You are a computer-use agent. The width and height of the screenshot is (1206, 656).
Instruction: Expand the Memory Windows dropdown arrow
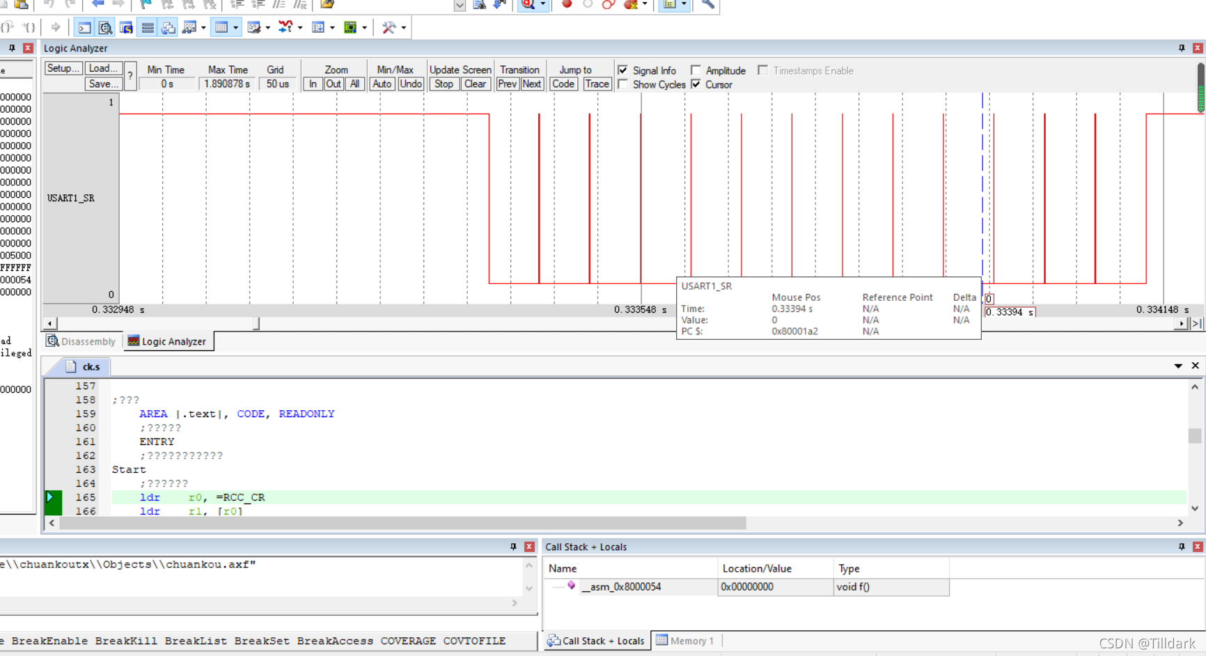coord(236,28)
